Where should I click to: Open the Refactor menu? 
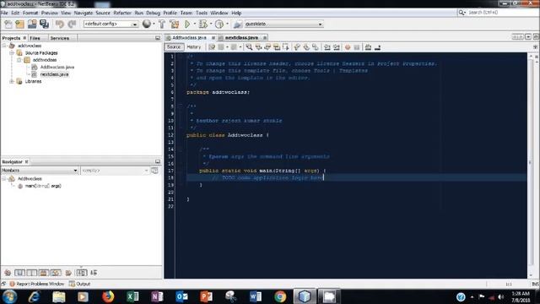122,13
